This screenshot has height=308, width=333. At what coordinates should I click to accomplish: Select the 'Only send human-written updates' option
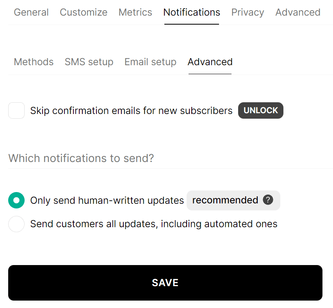16,200
